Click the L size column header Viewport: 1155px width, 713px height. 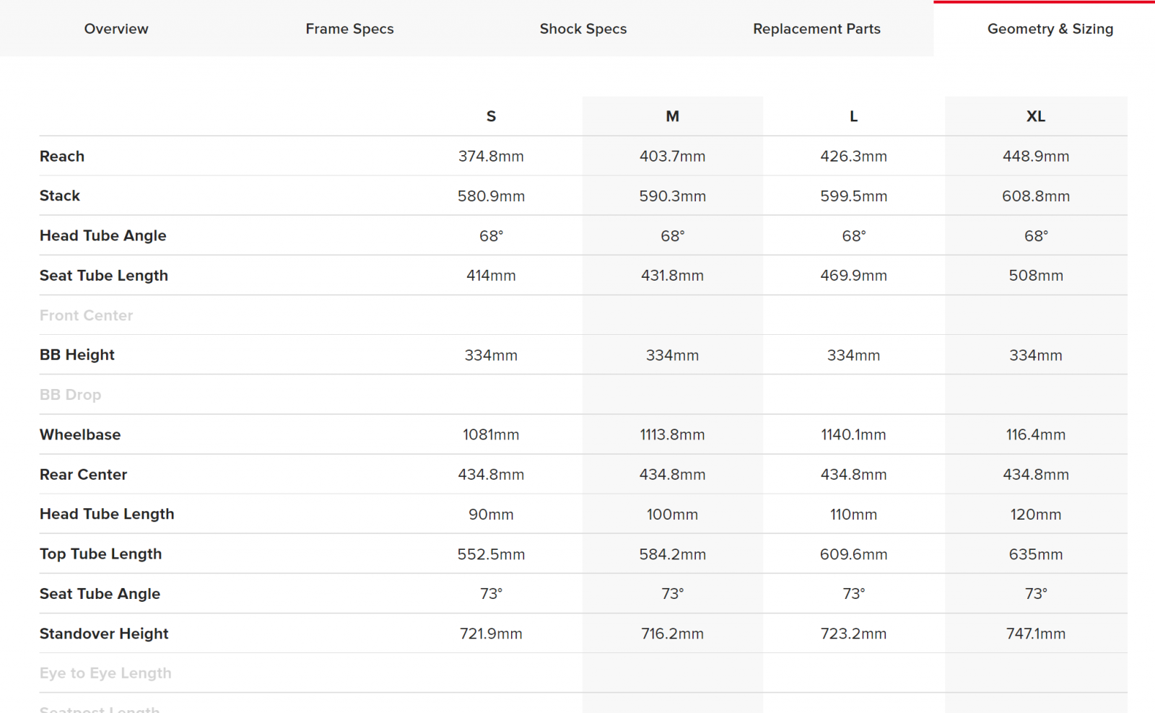coord(853,116)
